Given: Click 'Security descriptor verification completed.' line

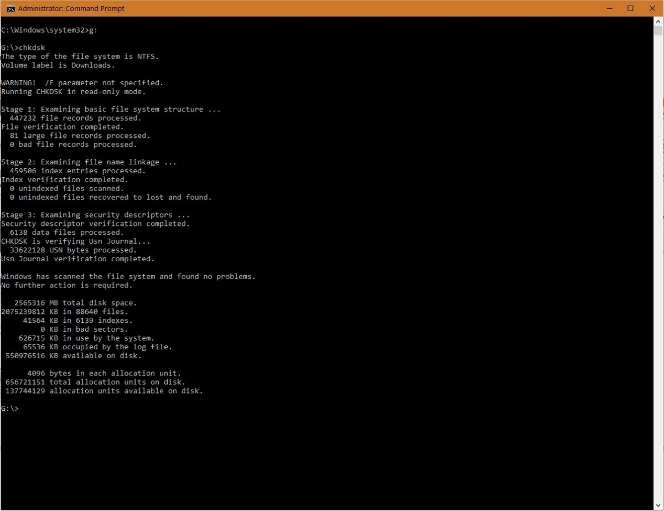Looking at the screenshot, I should [96, 224].
